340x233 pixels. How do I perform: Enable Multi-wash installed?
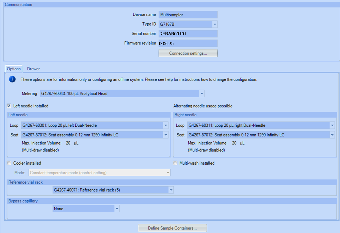point(175,163)
